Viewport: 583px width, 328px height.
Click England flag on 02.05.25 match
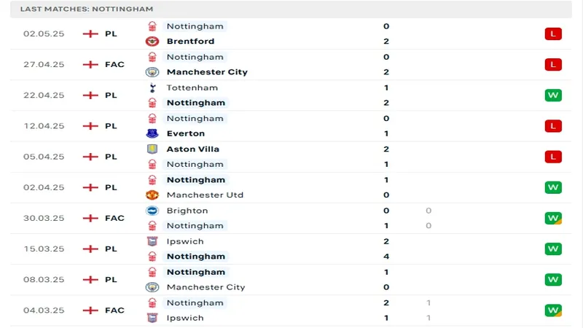coord(90,34)
